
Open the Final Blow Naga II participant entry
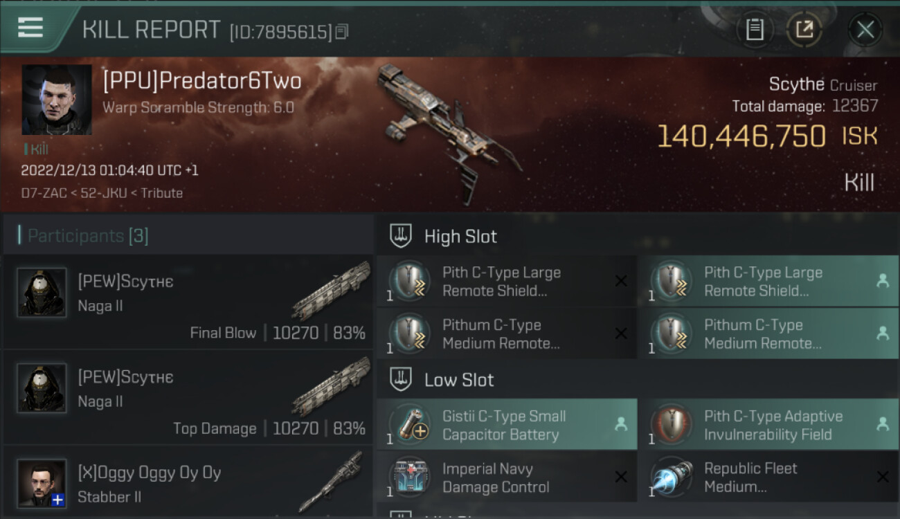pos(188,302)
